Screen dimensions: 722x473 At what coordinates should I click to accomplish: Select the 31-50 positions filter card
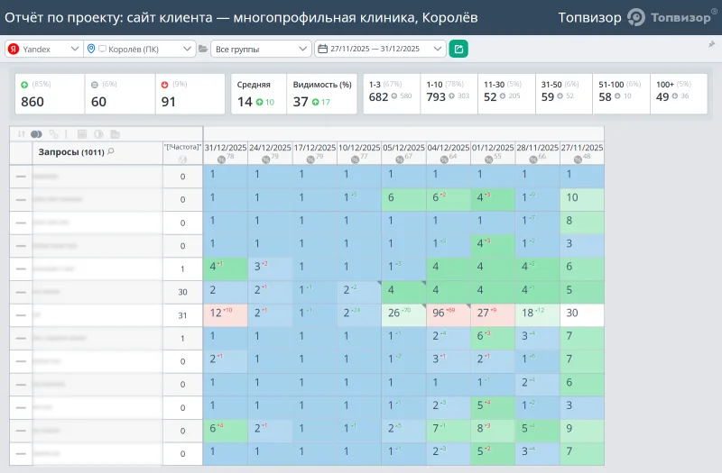click(564, 94)
